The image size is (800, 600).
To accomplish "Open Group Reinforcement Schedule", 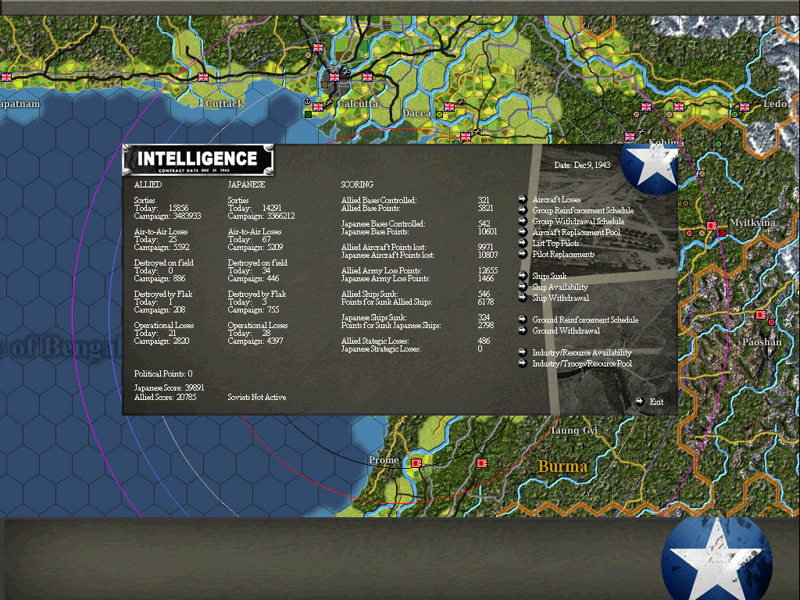I will pyautogui.click(x=583, y=210).
